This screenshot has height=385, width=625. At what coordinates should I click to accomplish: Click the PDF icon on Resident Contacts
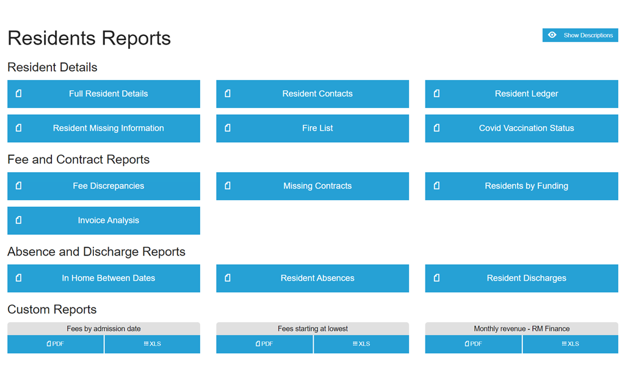coord(227,93)
